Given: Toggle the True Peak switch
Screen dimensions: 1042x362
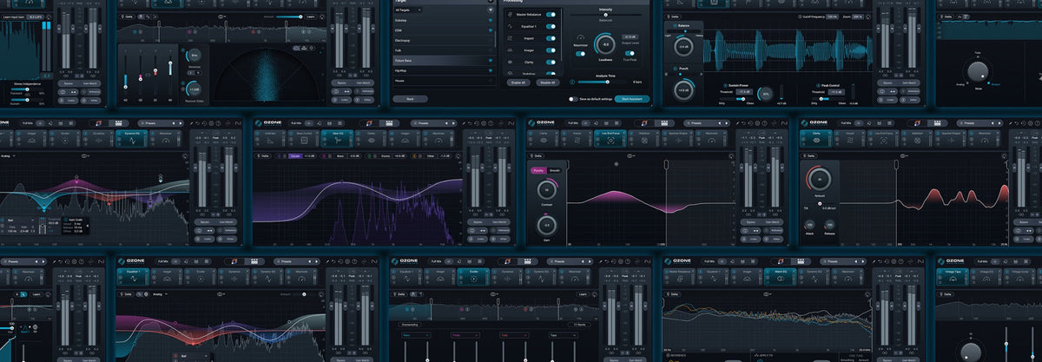Looking at the screenshot, I should coord(630,54).
